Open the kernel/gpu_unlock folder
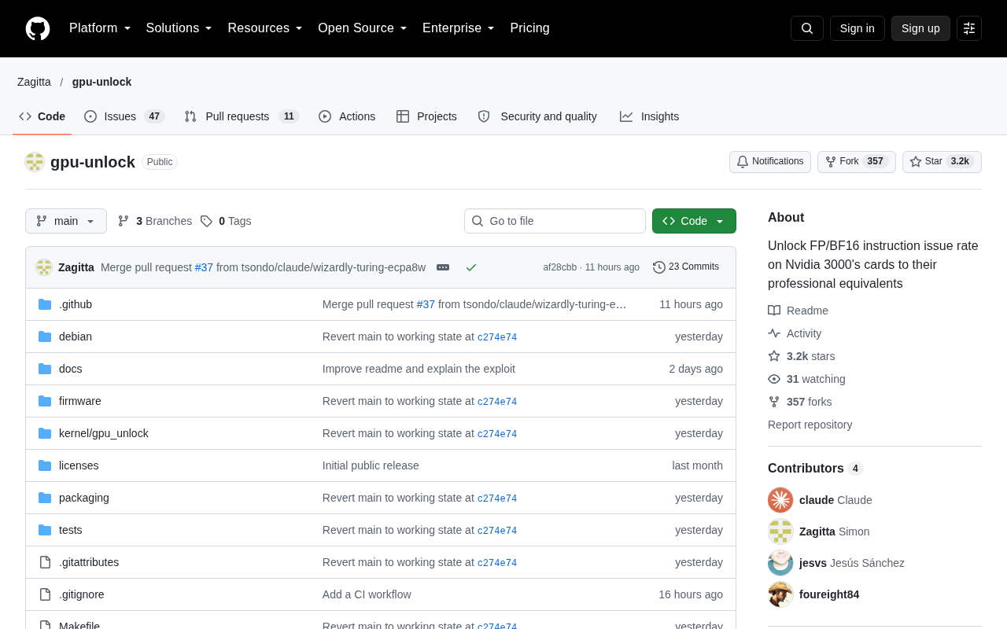 point(104,433)
